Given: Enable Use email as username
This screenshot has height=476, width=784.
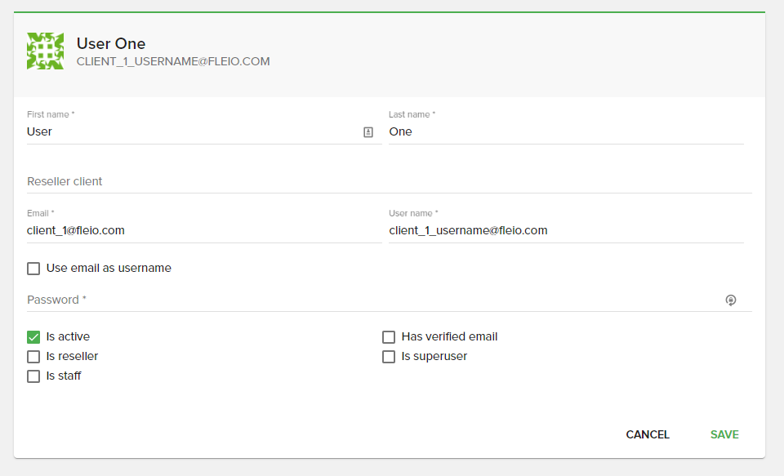Looking at the screenshot, I should pyautogui.click(x=33, y=269).
